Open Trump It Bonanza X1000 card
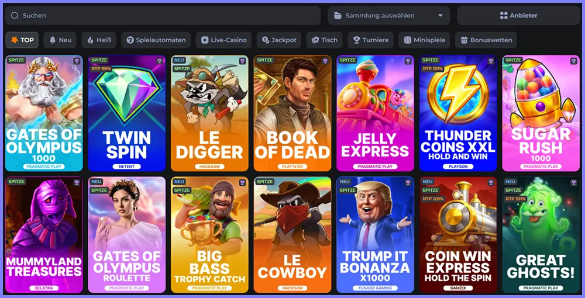 [x=376, y=235]
